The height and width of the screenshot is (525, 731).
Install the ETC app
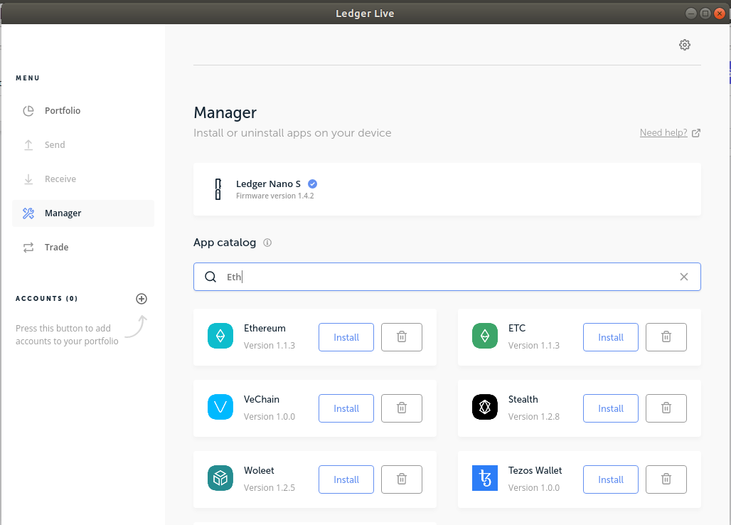pyautogui.click(x=611, y=337)
